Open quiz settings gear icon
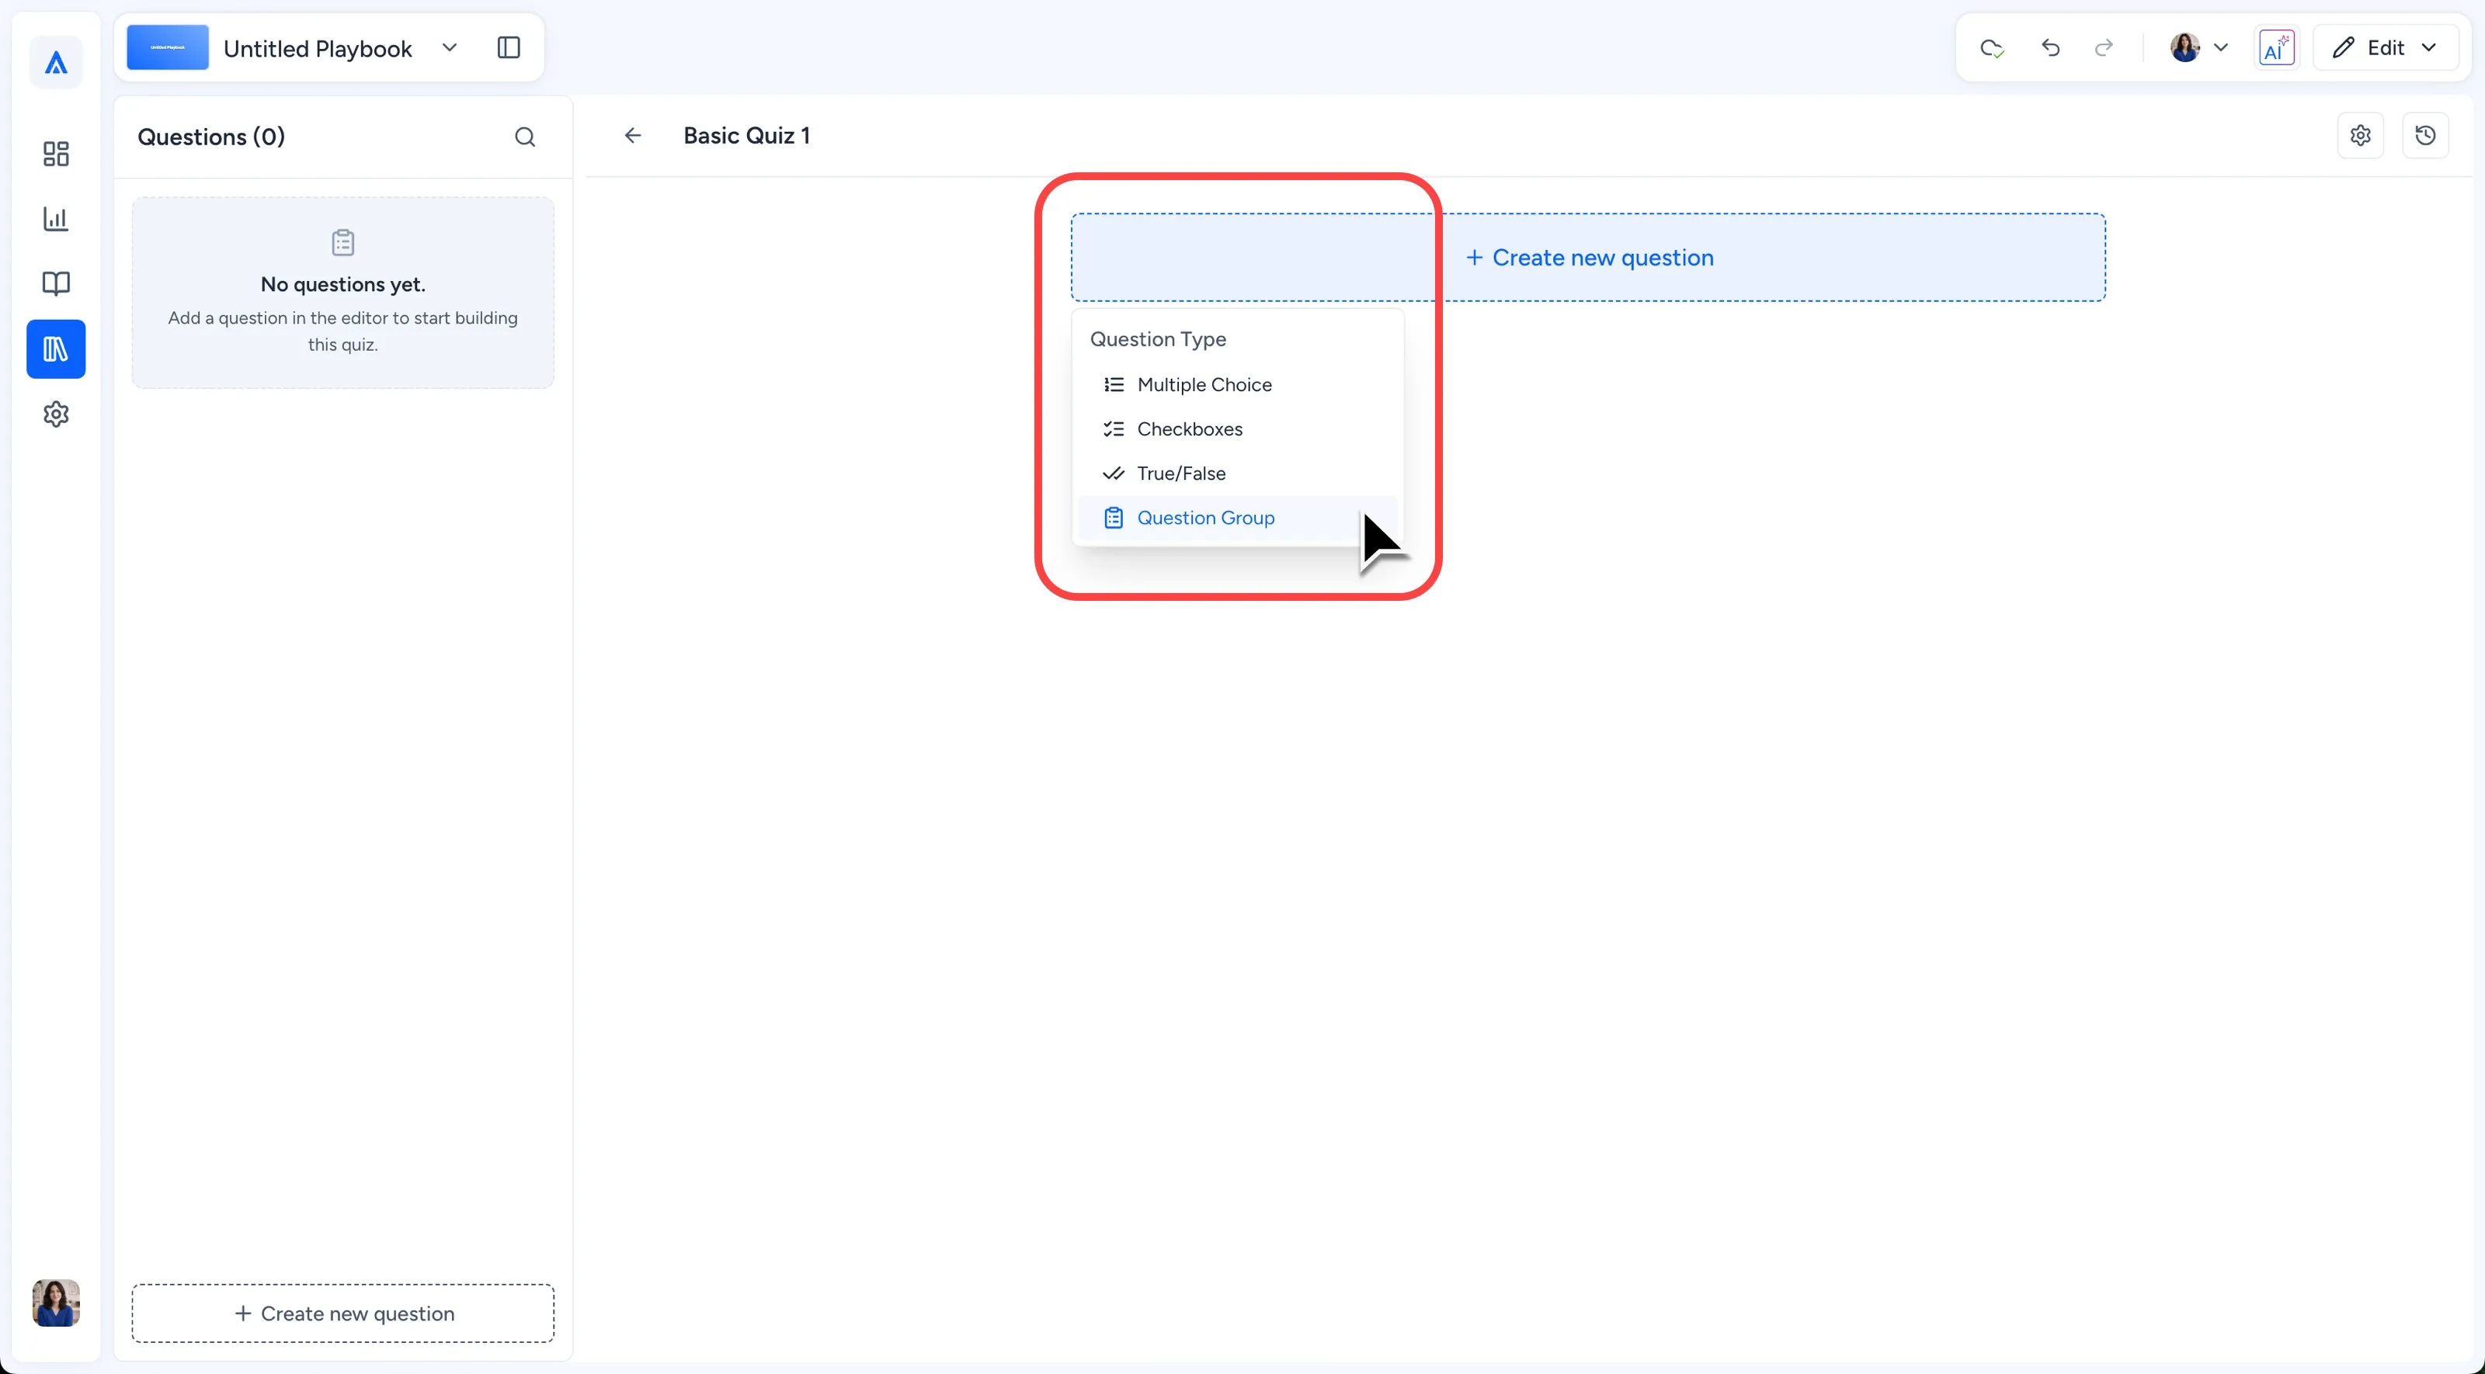 (2361, 136)
